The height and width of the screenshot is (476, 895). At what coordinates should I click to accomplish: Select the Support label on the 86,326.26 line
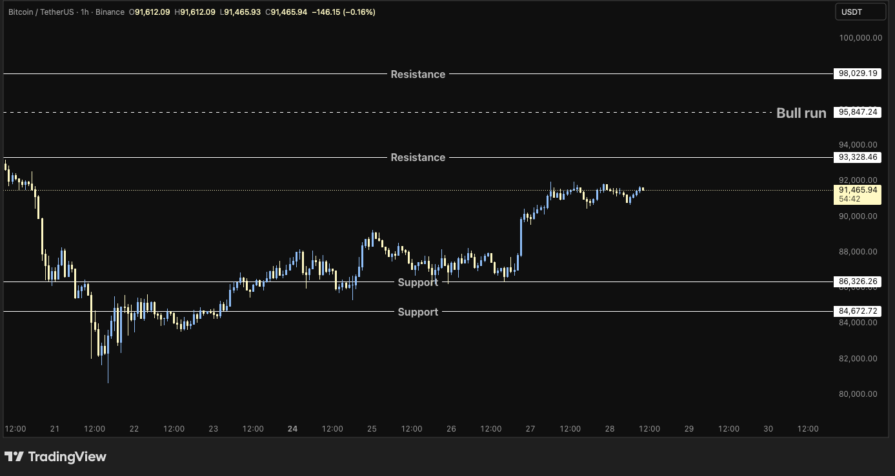pyautogui.click(x=417, y=282)
